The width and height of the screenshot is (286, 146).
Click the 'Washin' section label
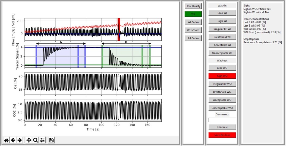[222, 6]
